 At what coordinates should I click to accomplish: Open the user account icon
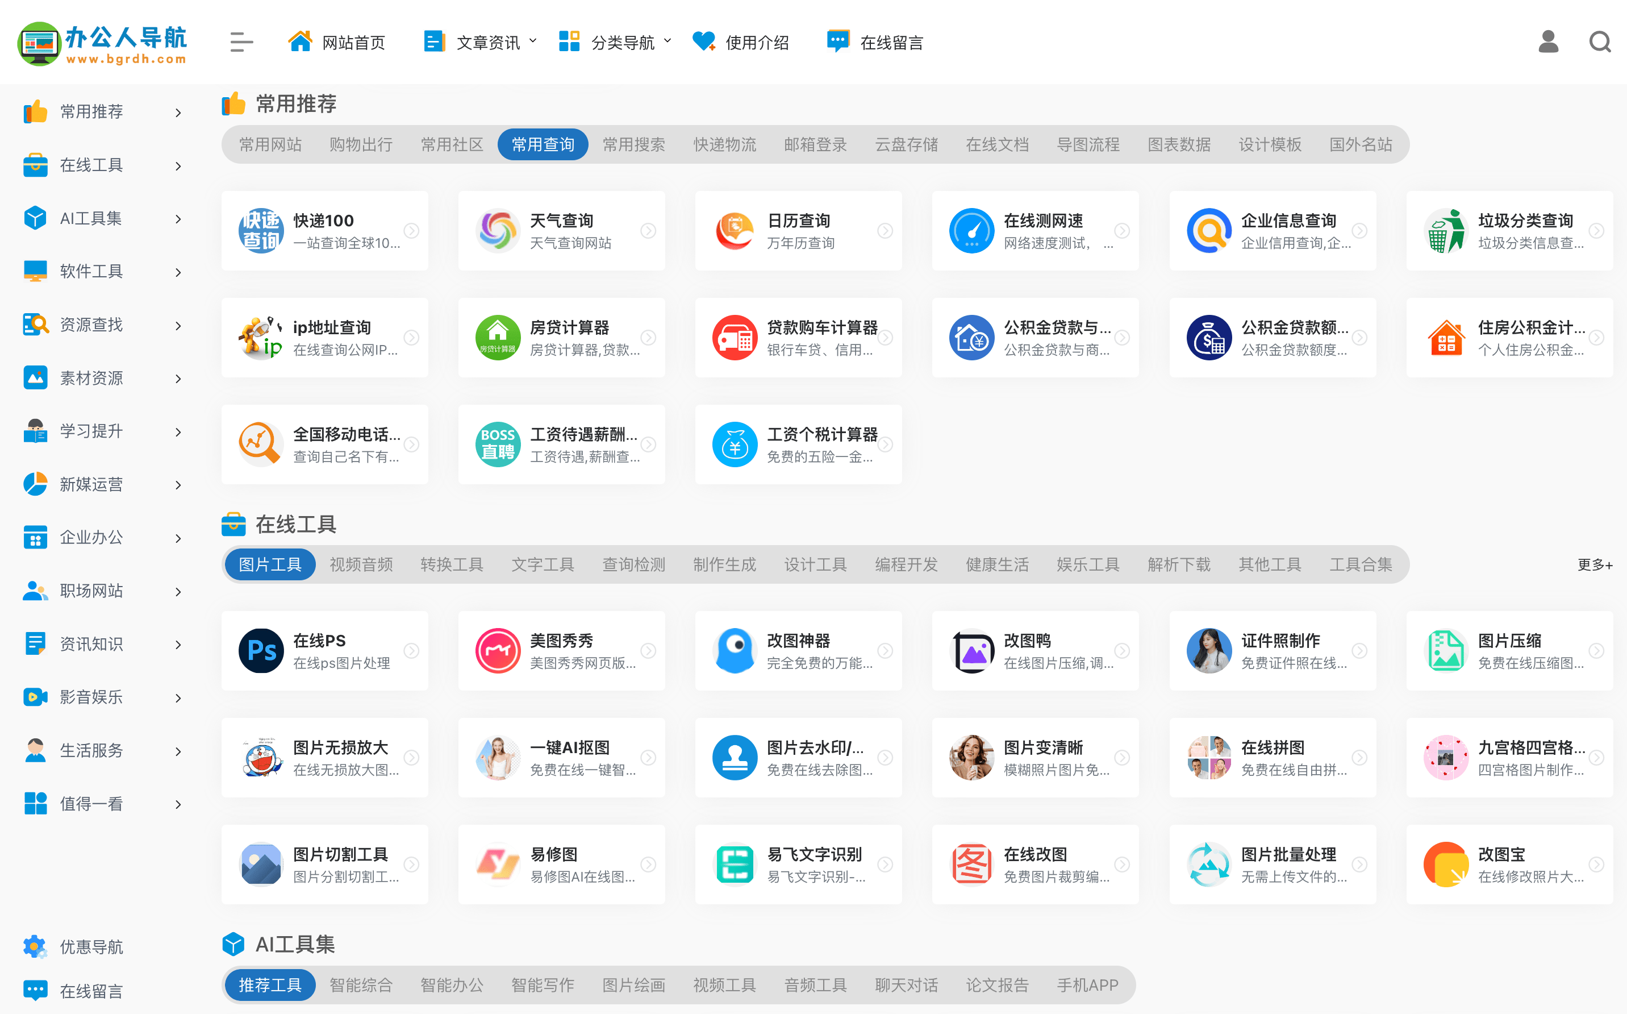(x=1548, y=42)
